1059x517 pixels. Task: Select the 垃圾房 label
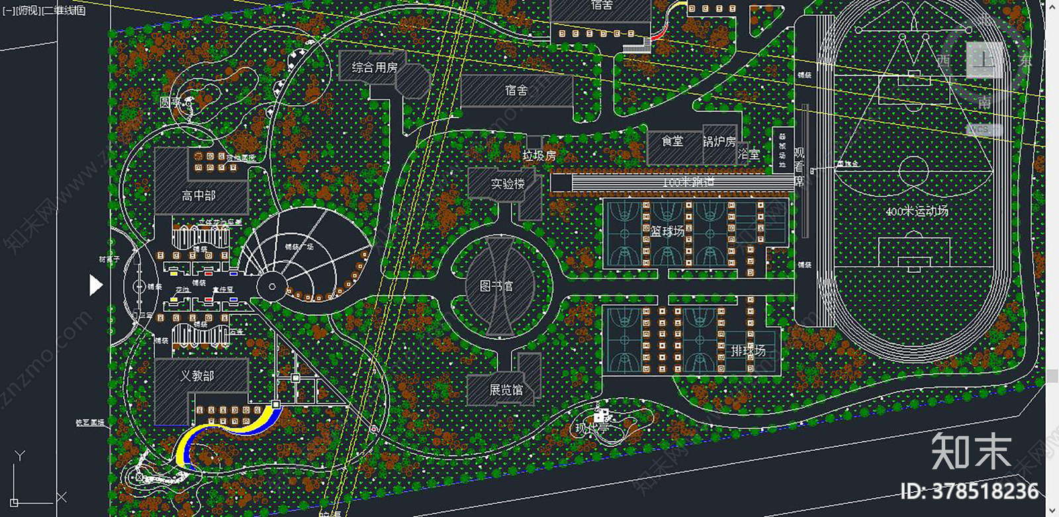(539, 156)
